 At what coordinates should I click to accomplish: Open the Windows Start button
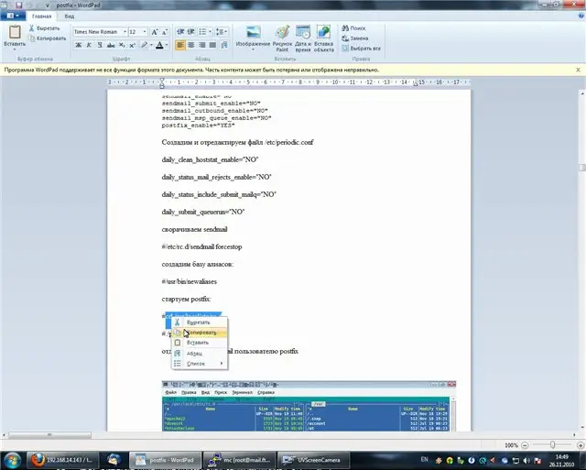(x=12, y=460)
